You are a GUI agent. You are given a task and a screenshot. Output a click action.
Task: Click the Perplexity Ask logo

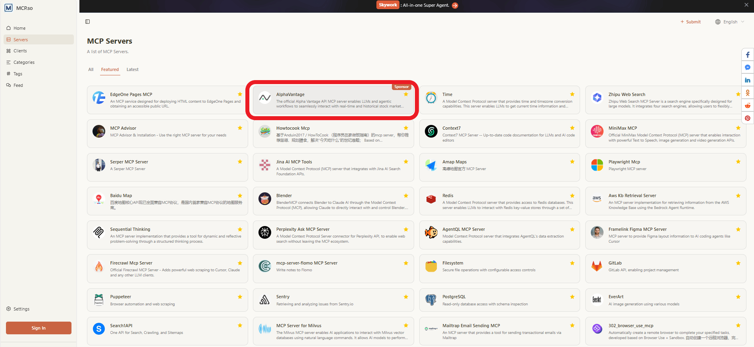[x=265, y=232]
